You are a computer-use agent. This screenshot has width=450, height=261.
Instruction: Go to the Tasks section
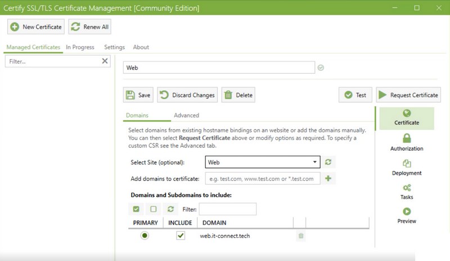click(x=407, y=191)
